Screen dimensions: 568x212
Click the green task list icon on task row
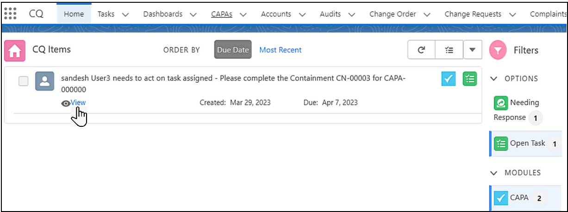tap(469, 79)
